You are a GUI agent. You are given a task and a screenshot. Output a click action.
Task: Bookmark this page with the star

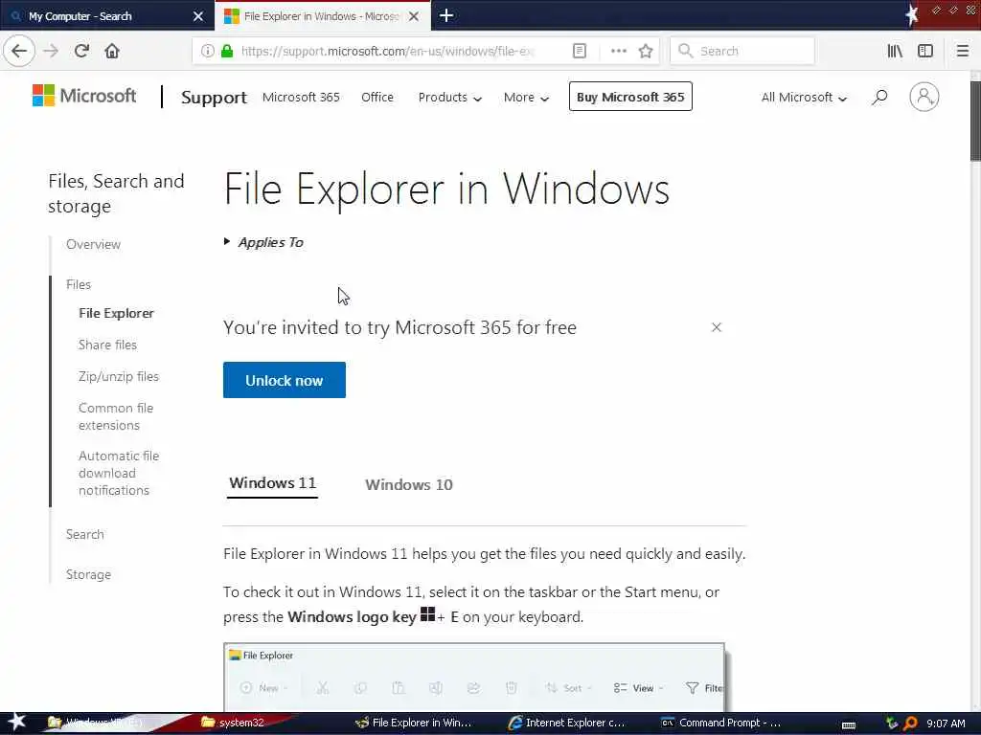pyautogui.click(x=646, y=51)
